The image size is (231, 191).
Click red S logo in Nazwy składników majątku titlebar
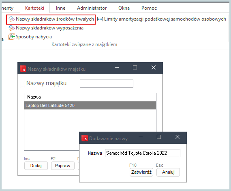pos(23,69)
